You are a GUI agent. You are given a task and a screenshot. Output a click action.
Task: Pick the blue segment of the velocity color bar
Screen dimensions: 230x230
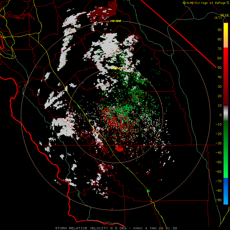226,191
